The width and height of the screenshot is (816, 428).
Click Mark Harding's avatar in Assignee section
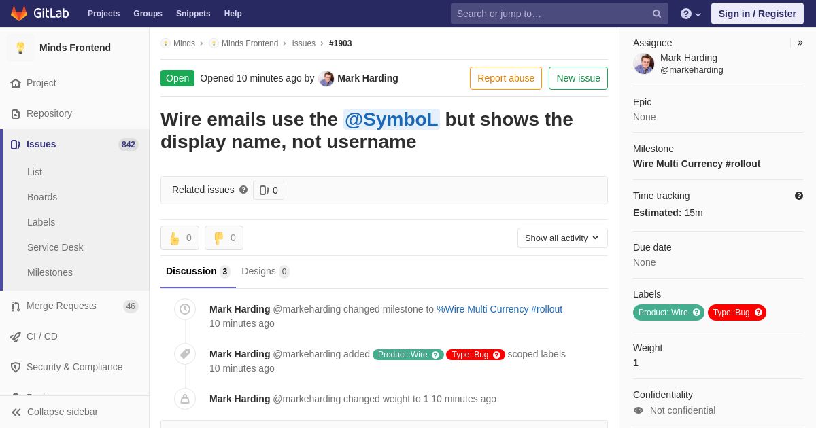tap(643, 64)
